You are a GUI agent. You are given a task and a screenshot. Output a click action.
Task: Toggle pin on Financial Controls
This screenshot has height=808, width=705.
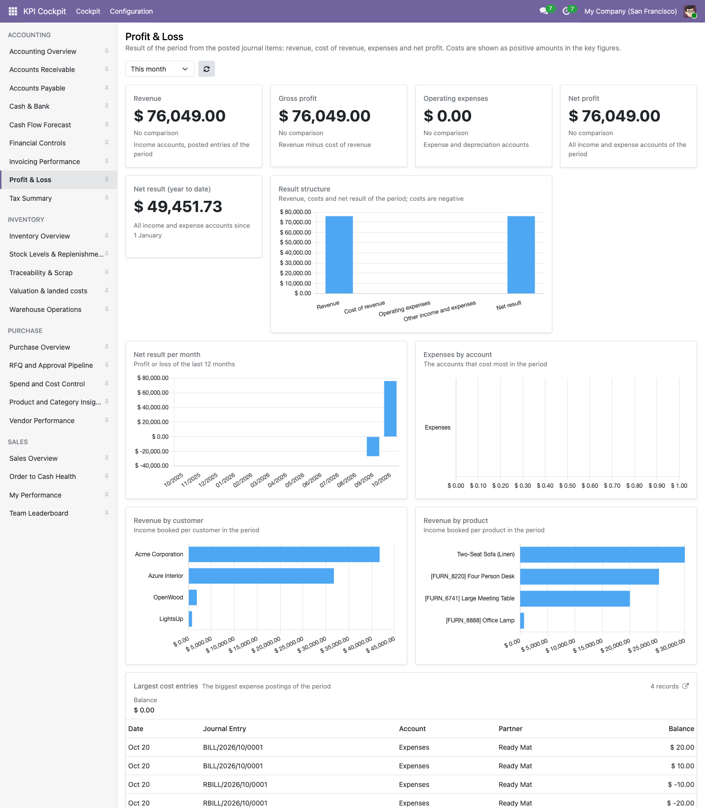106,143
